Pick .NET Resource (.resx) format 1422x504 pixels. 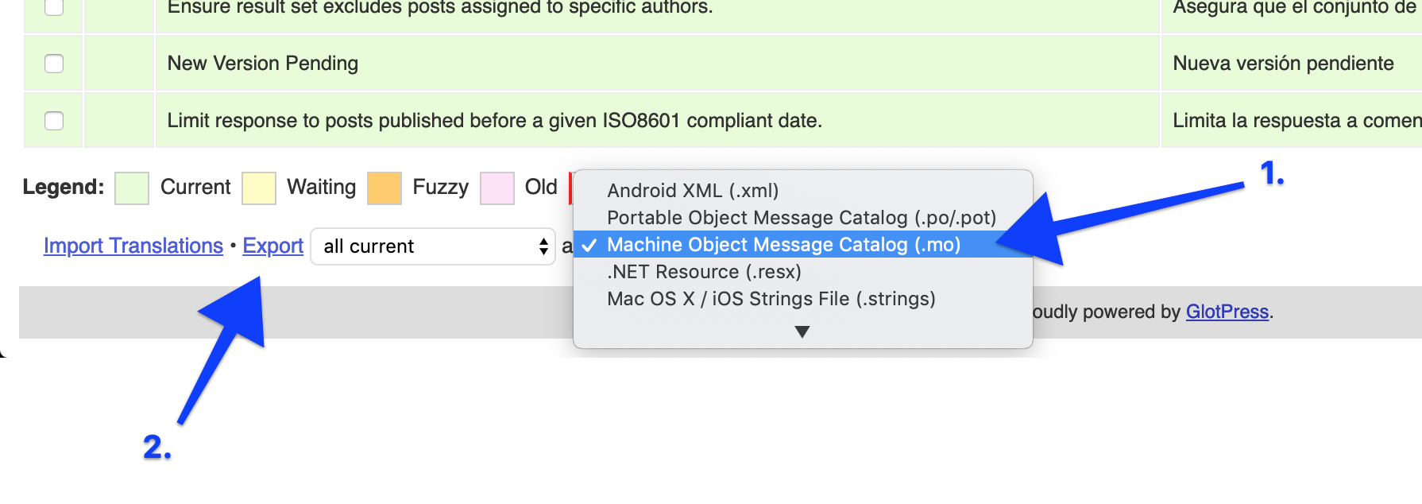tap(704, 272)
